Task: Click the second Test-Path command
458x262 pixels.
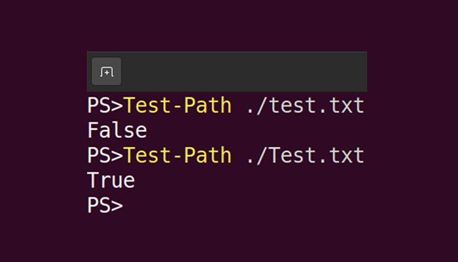Action: coord(177,156)
